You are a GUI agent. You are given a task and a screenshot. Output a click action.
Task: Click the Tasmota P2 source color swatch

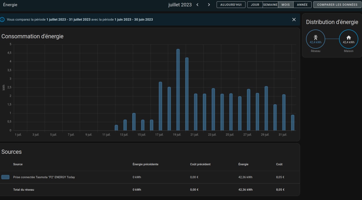[5, 177]
